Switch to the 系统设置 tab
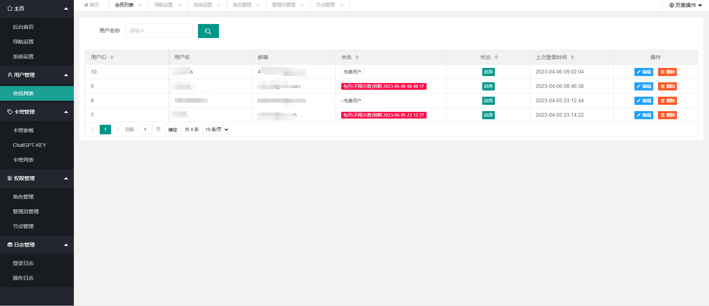Image resolution: width=709 pixels, height=306 pixels. point(203,5)
